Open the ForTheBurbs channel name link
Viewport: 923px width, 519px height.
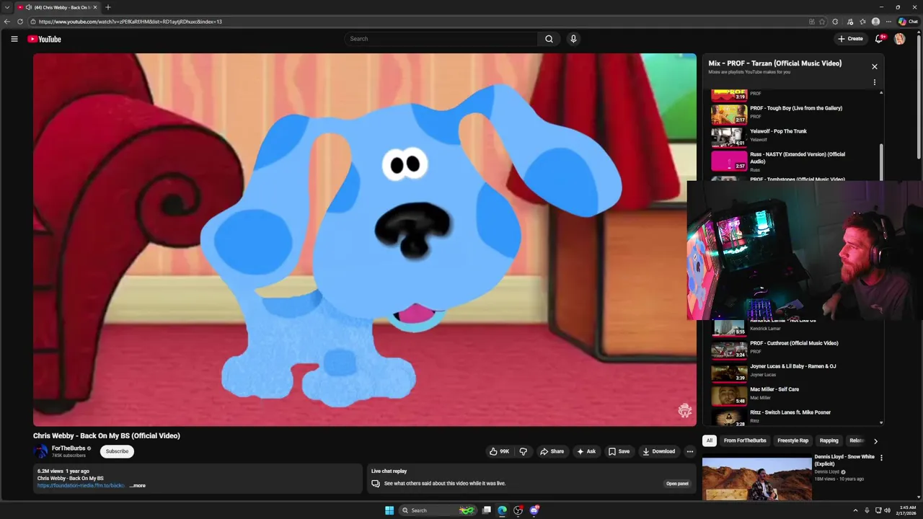[x=69, y=448]
